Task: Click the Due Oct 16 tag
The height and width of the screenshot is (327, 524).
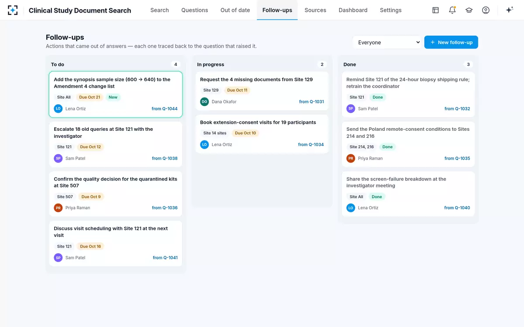Action: click(x=90, y=246)
